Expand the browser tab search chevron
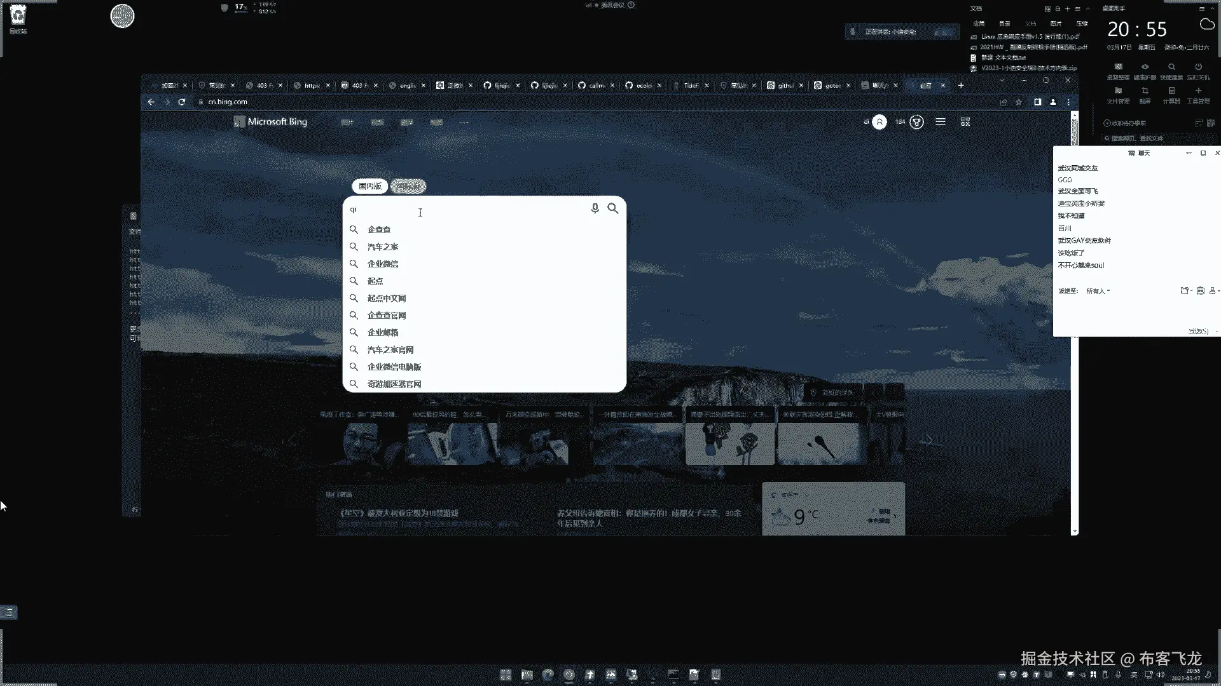Image resolution: width=1221 pixels, height=686 pixels. (1002, 81)
